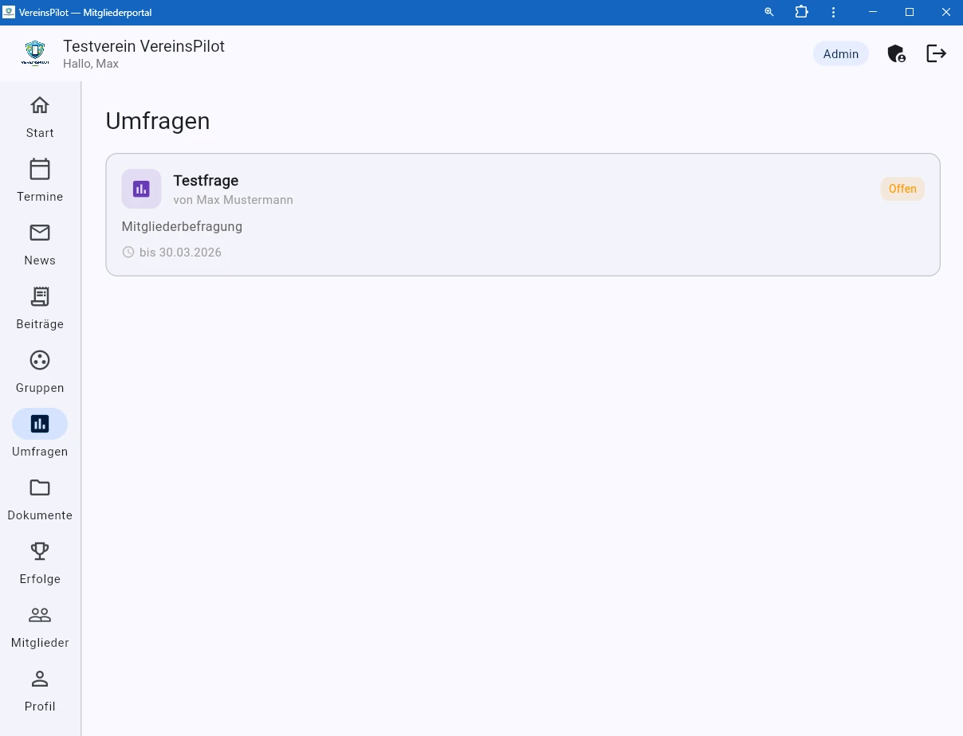Screen dimensions: 963x736
Task: Open the Termine section icon
Action: click(39, 169)
